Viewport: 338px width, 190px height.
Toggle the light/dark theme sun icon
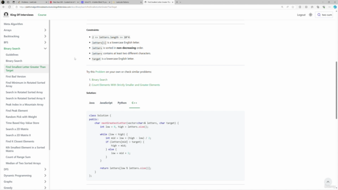[x=311, y=15]
